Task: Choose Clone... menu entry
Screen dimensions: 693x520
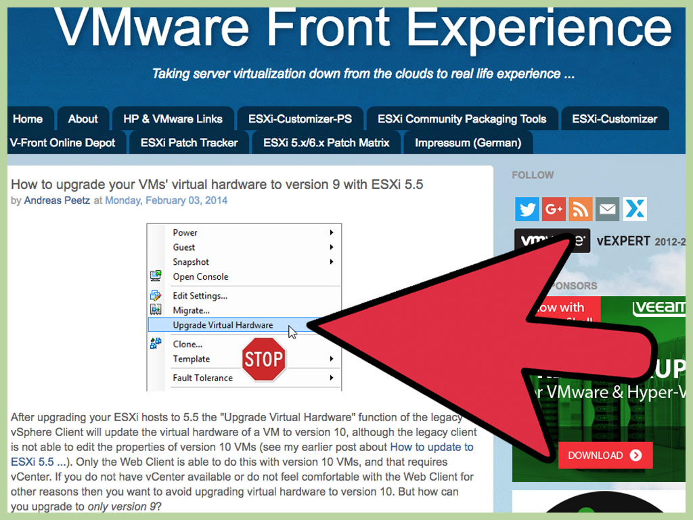Action: tap(187, 343)
